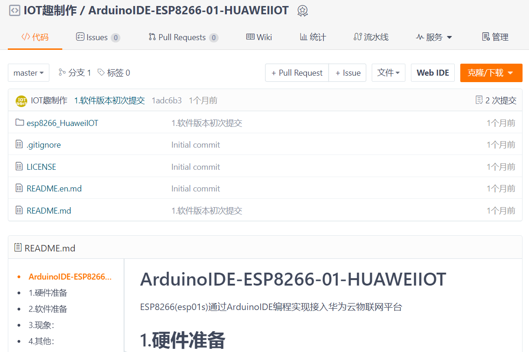This screenshot has width=529, height=352.
Task: Open the README.en.md file
Action: click(x=54, y=188)
